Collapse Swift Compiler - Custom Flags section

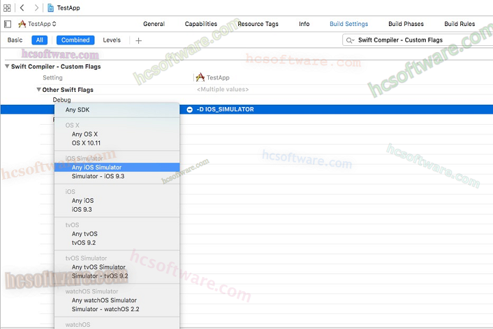7,66
